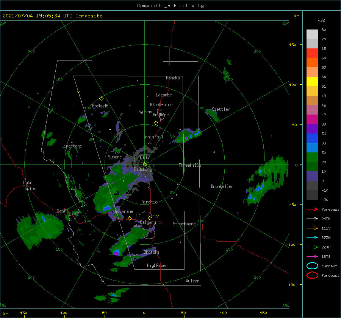Click the Composite_Reflectivity title text

tap(170, 6)
